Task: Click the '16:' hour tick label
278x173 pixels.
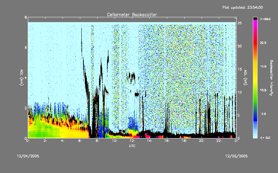Action: (167, 141)
